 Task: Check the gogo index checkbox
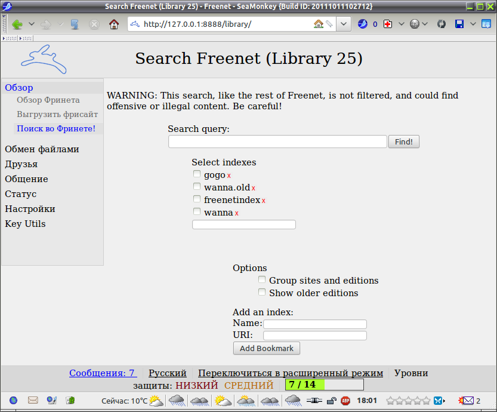point(197,174)
